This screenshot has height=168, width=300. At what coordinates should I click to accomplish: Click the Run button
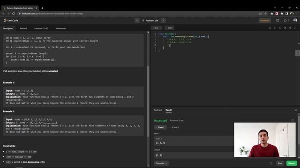click(x=280, y=163)
